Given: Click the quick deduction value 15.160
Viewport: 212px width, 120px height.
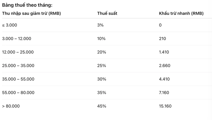Looking at the screenshot, I should [x=165, y=106].
